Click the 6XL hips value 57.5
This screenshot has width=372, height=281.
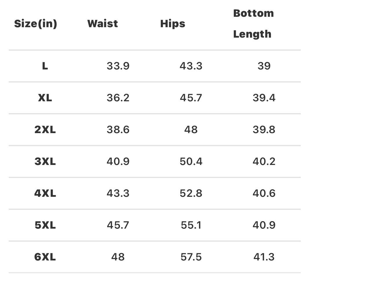191,257
